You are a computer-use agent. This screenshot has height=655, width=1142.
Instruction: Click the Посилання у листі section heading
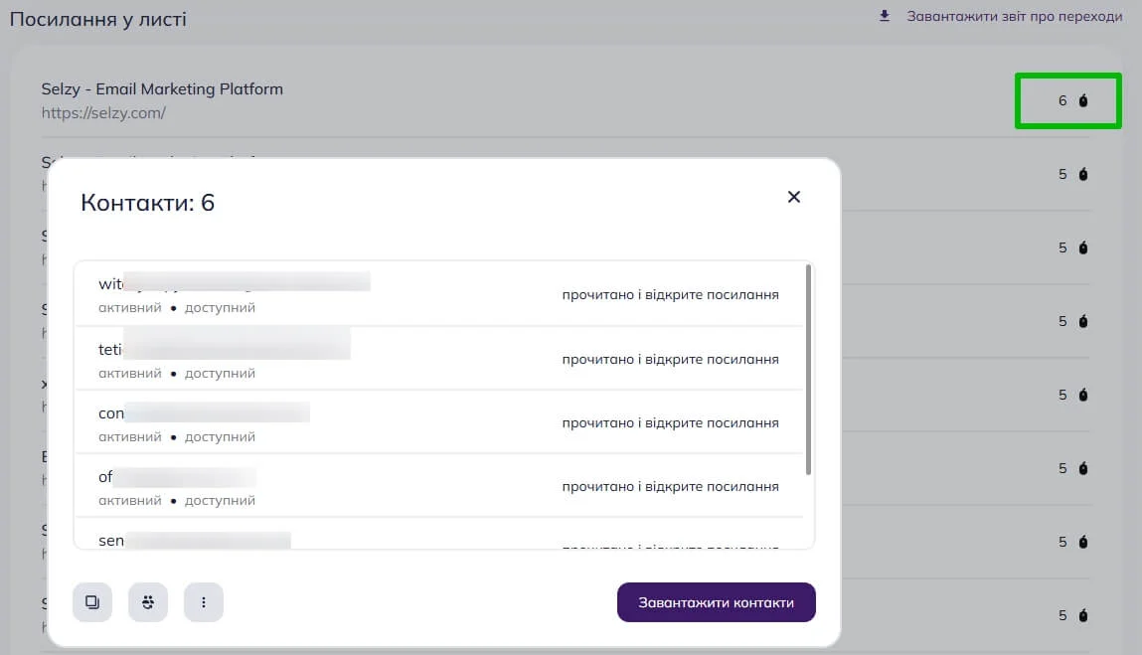coord(98,19)
